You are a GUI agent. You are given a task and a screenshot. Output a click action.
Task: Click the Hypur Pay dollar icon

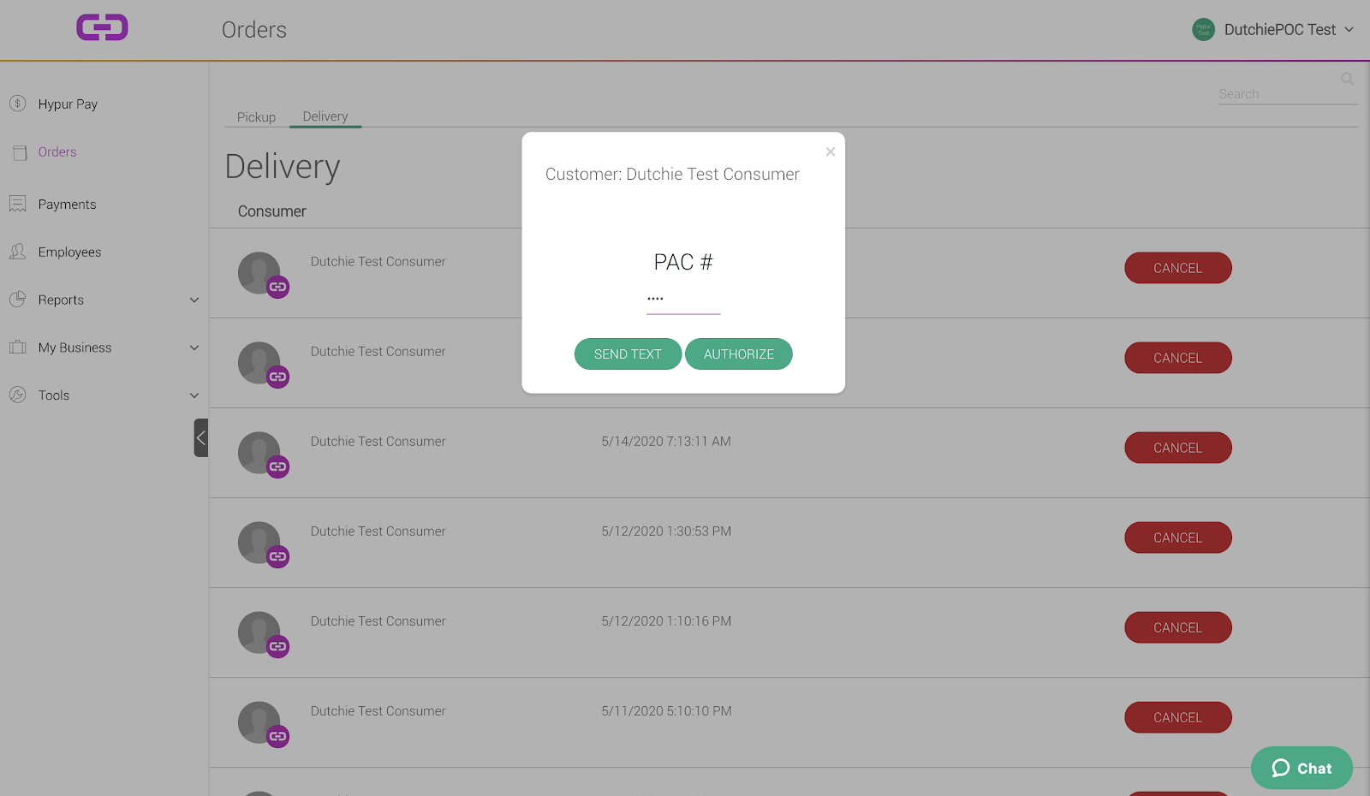(17, 104)
